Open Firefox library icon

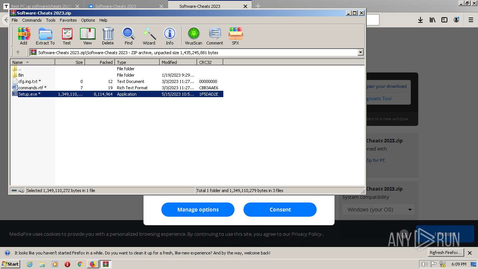(432, 20)
